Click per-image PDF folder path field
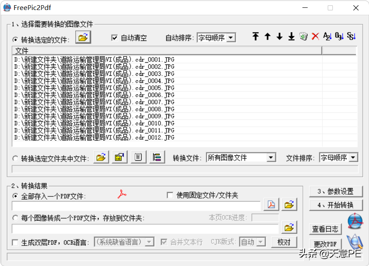 (x=145, y=228)
